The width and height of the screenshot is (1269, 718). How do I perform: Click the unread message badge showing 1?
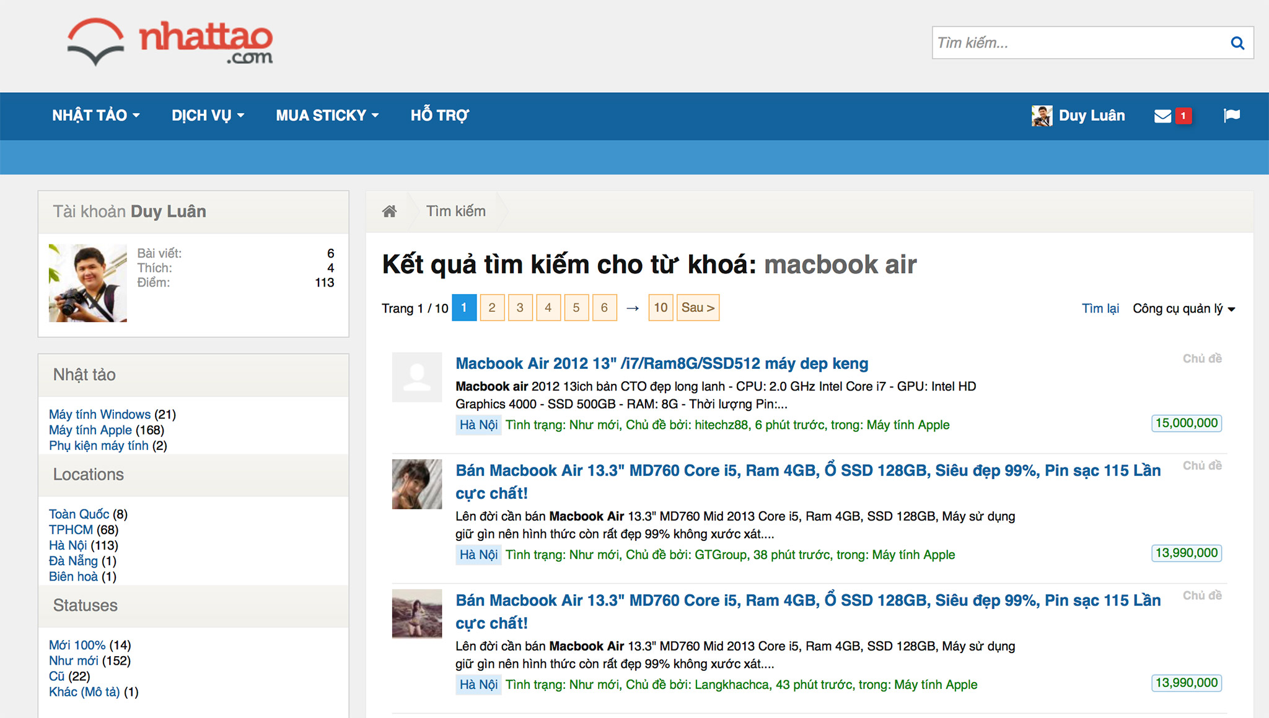pyautogui.click(x=1183, y=116)
